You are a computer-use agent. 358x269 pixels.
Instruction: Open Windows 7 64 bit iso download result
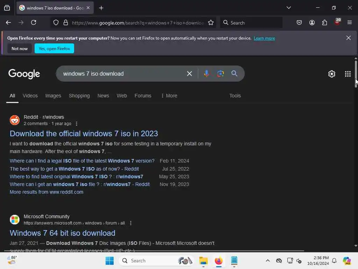coord(62,233)
